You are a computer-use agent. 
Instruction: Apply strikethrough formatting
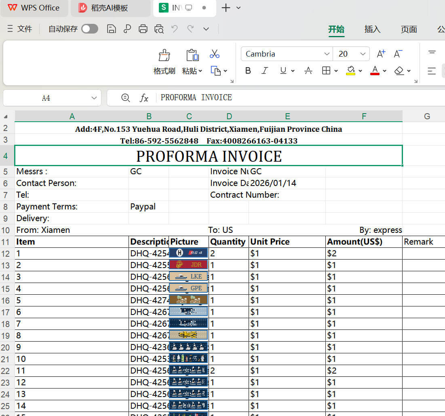[x=308, y=71]
